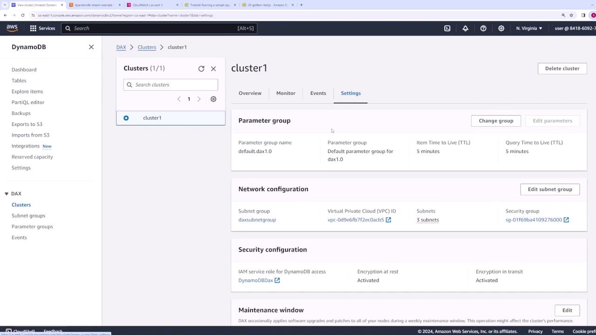Open the Privacy footer link

535,331
